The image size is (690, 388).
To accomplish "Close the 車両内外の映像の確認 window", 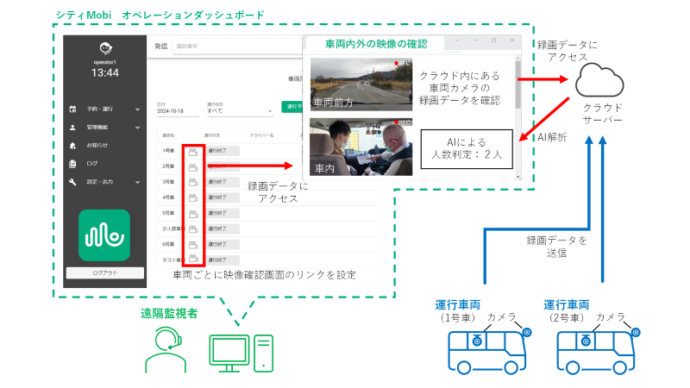I will tap(512, 40).
